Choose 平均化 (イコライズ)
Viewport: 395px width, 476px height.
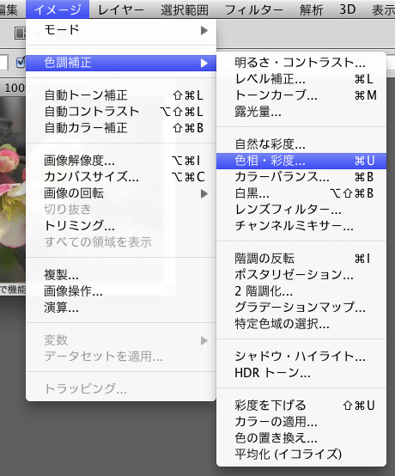coord(301,455)
